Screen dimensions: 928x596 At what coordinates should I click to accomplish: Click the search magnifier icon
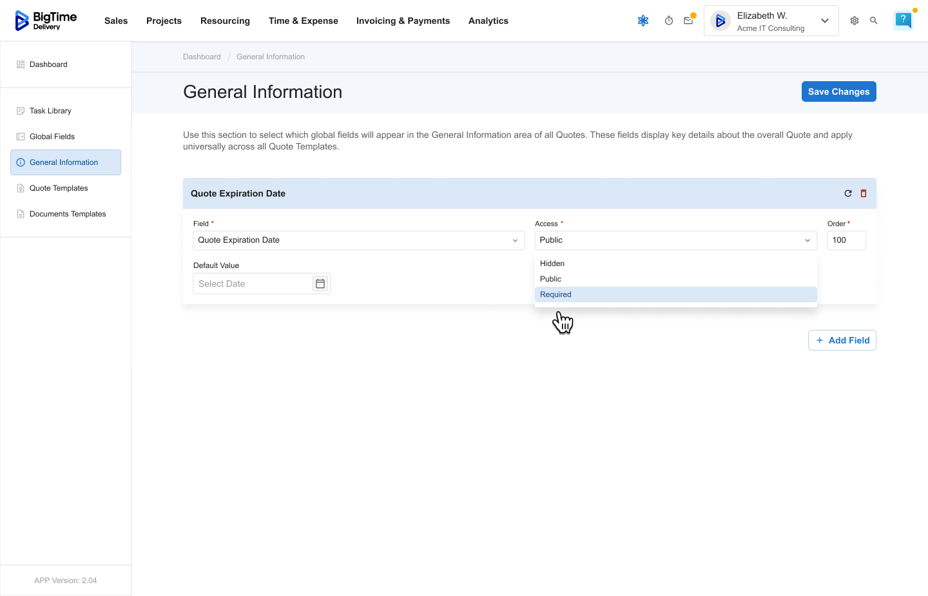coord(874,21)
